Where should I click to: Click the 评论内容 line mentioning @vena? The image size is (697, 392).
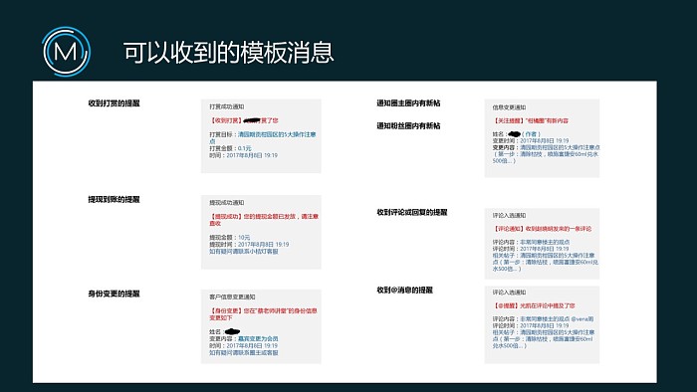click(543, 319)
